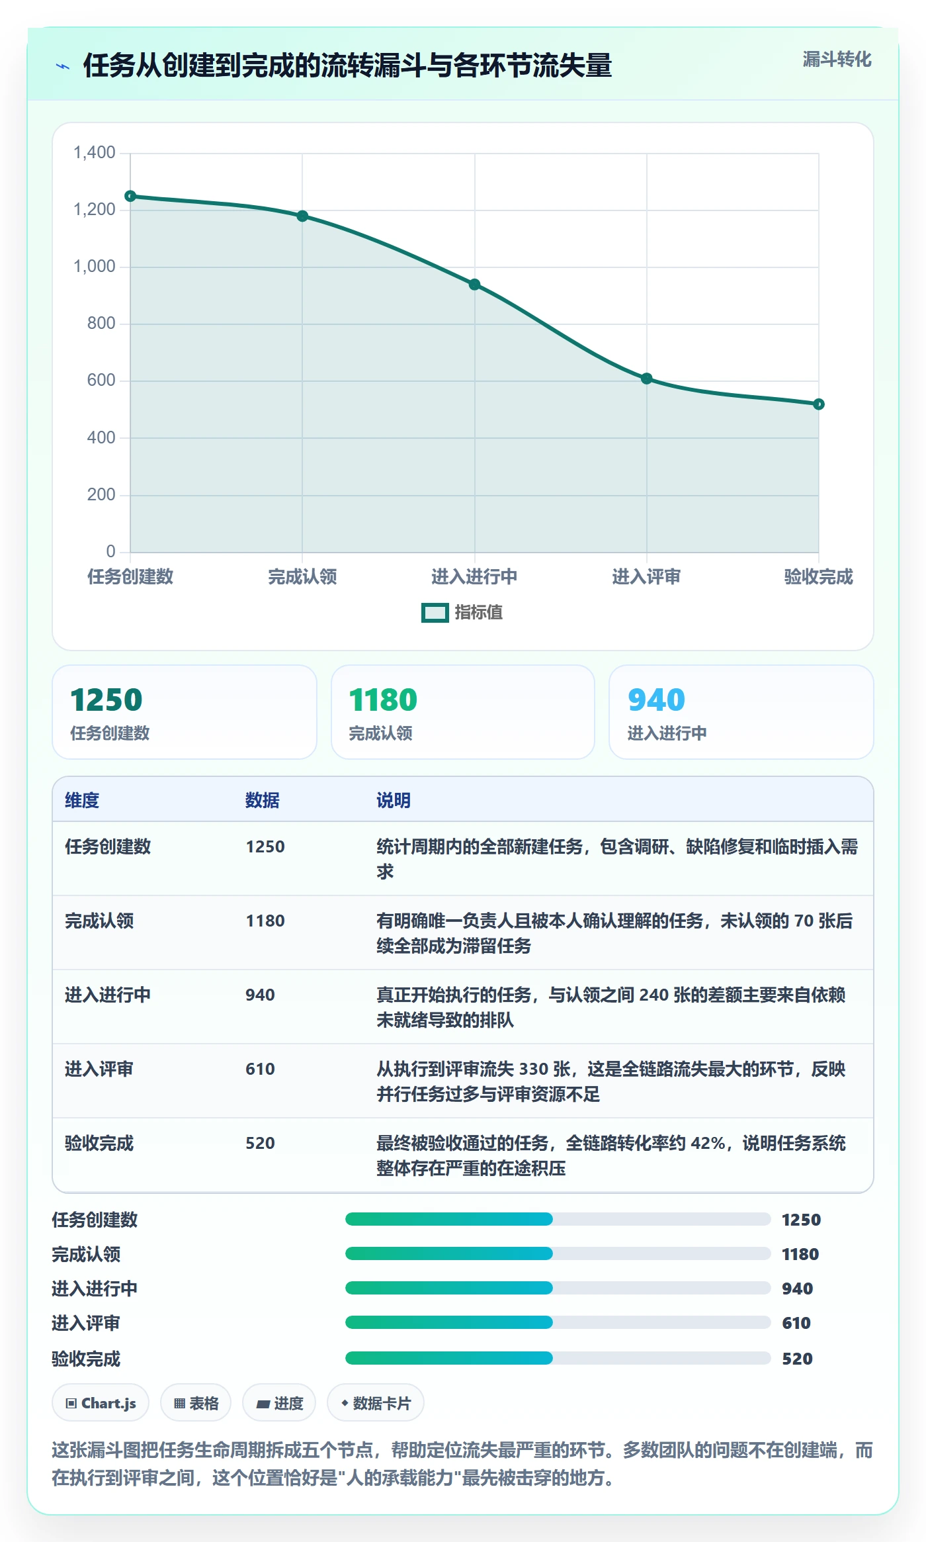Click description mentioning 未认领的 70 张

pyautogui.click(x=614, y=933)
